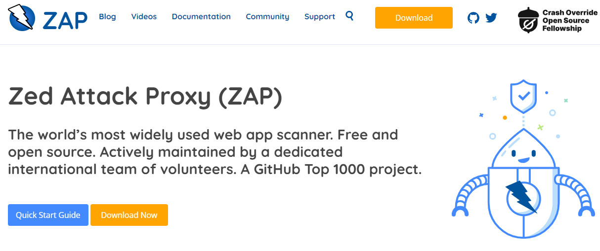Click the lightning bolt emblem on the robot
600x251 pixels.
tap(522, 196)
